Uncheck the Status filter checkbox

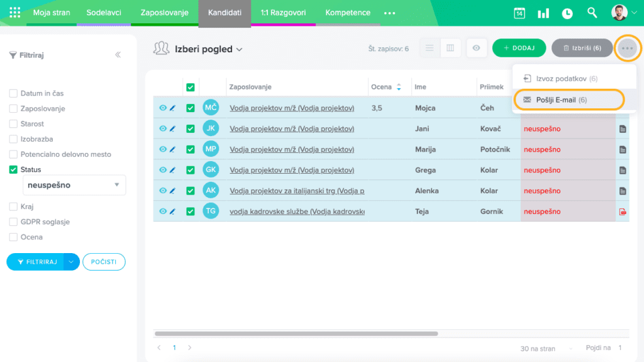tap(13, 170)
